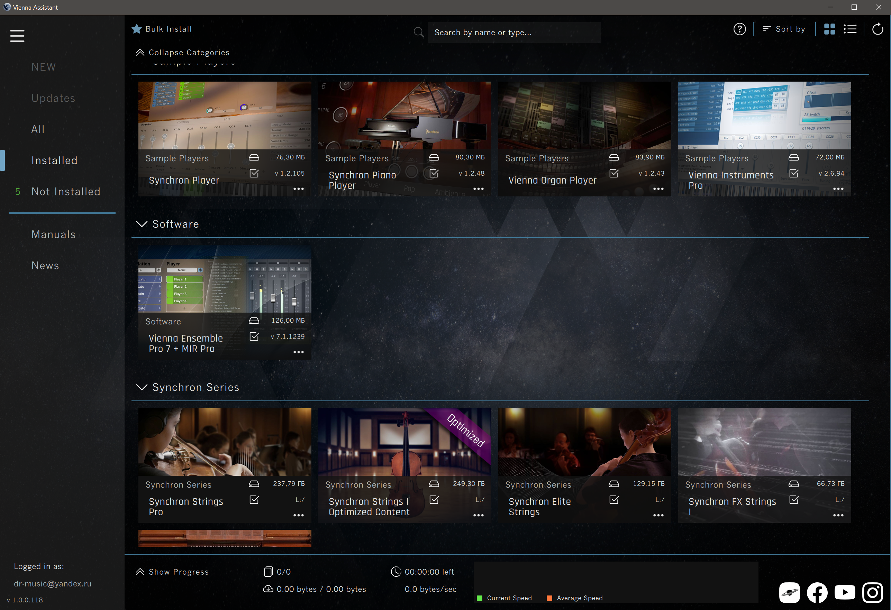Image resolution: width=891 pixels, height=610 pixels.
Task: Select the Installed section in sidebar
Action: click(x=54, y=160)
